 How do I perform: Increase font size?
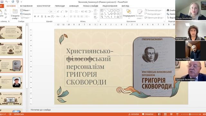58,12
